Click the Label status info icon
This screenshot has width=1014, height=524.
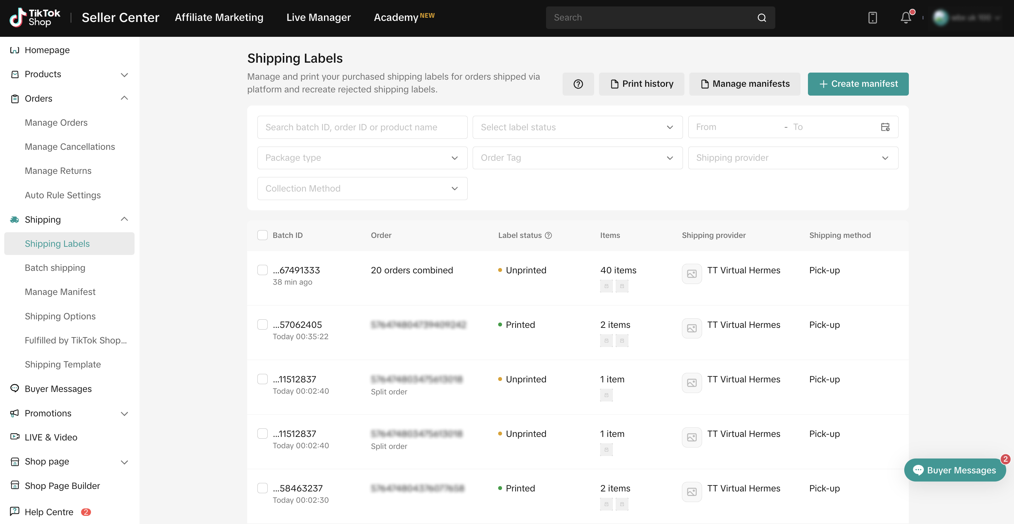tap(548, 235)
